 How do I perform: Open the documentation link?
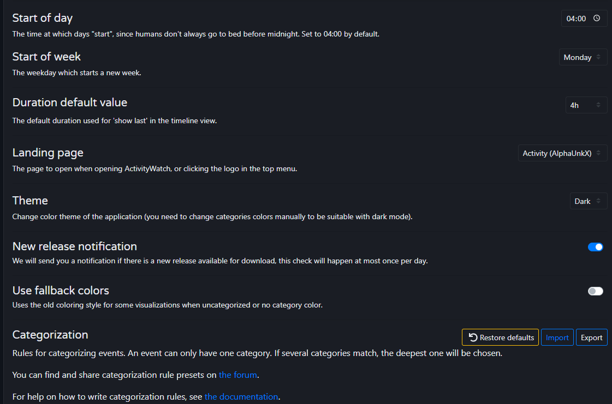click(241, 396)
